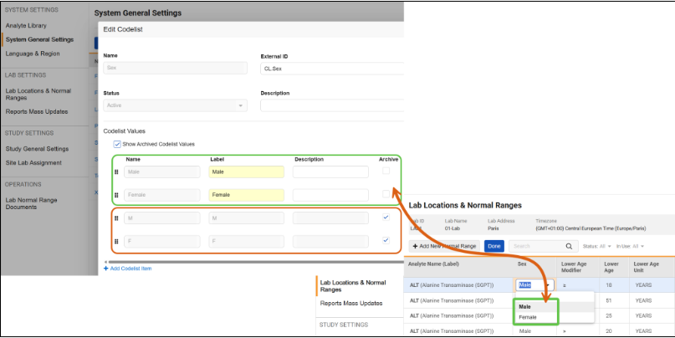Toggle Archive checkbox for the Female row
This screenshot has height=338, width=675.
(386, 194)
